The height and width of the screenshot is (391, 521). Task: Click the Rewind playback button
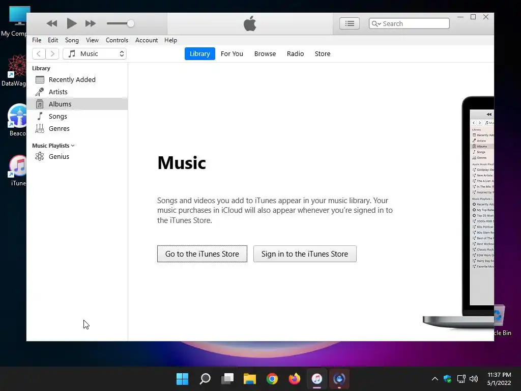coord(51,23)
